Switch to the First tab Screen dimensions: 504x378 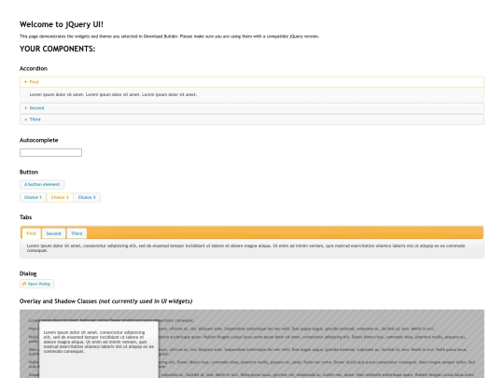coord(32,233)
